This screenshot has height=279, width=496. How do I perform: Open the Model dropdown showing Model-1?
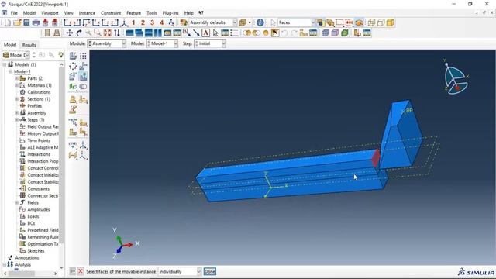point(162,43)
